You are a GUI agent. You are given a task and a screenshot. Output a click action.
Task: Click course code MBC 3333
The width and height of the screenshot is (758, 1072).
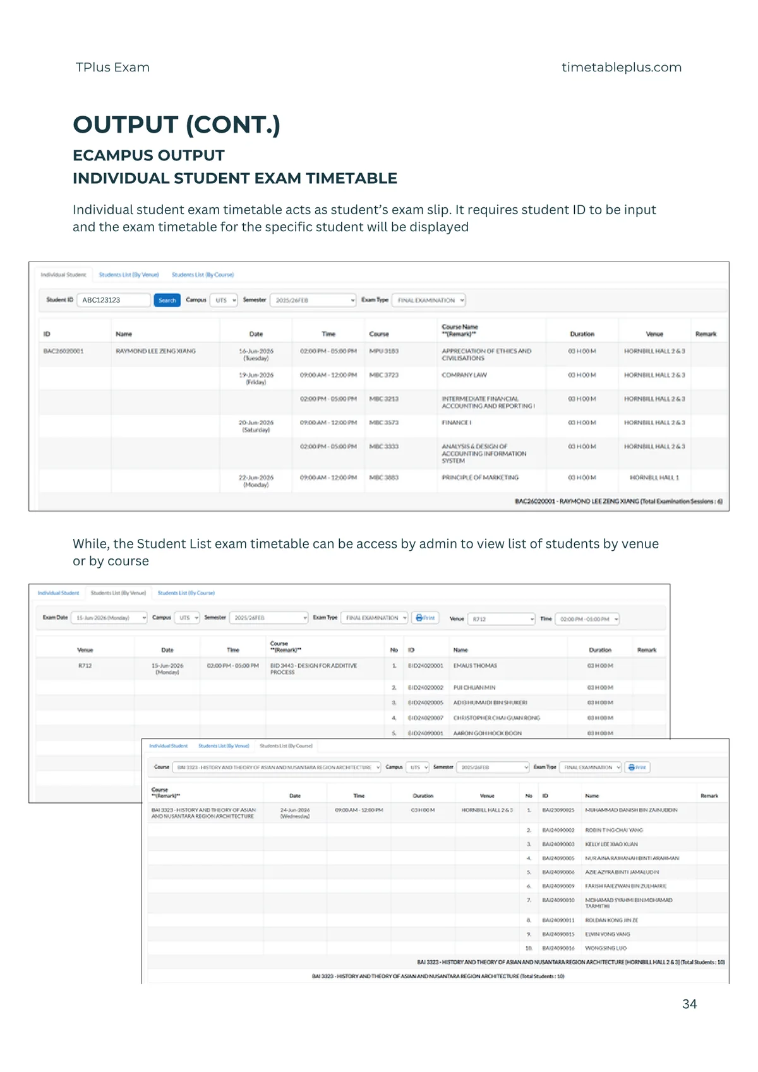(383, 447)
